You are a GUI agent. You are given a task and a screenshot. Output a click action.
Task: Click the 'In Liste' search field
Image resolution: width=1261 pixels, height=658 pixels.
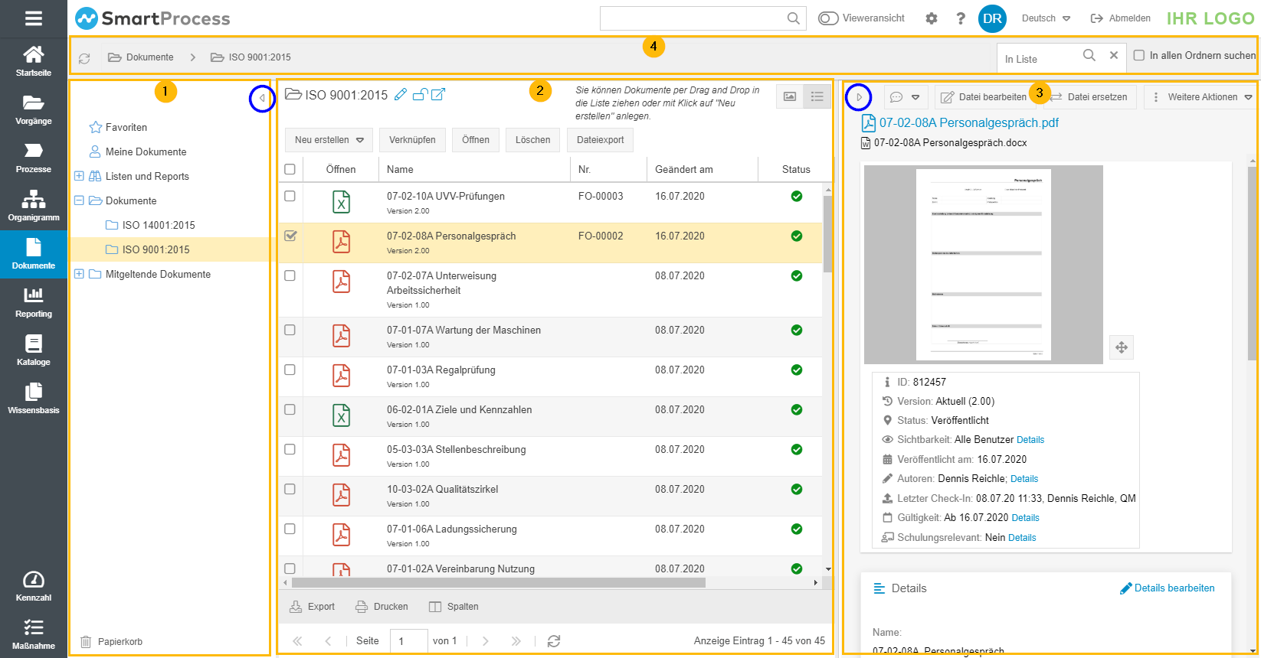point(1040,58)
